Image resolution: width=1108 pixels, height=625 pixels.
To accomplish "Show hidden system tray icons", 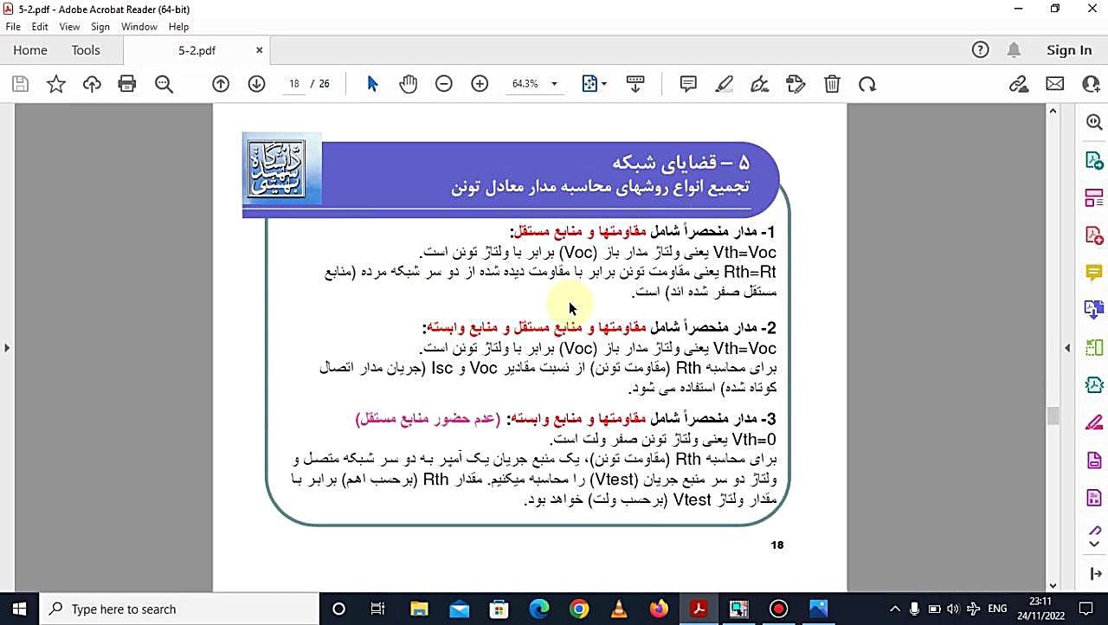I will pyautogui.click(x=894, y=609).
